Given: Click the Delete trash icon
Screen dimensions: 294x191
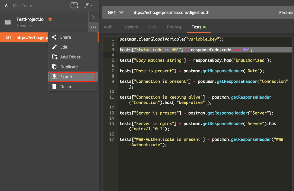Looking at the screenshot, I should [x=54, y=87].
